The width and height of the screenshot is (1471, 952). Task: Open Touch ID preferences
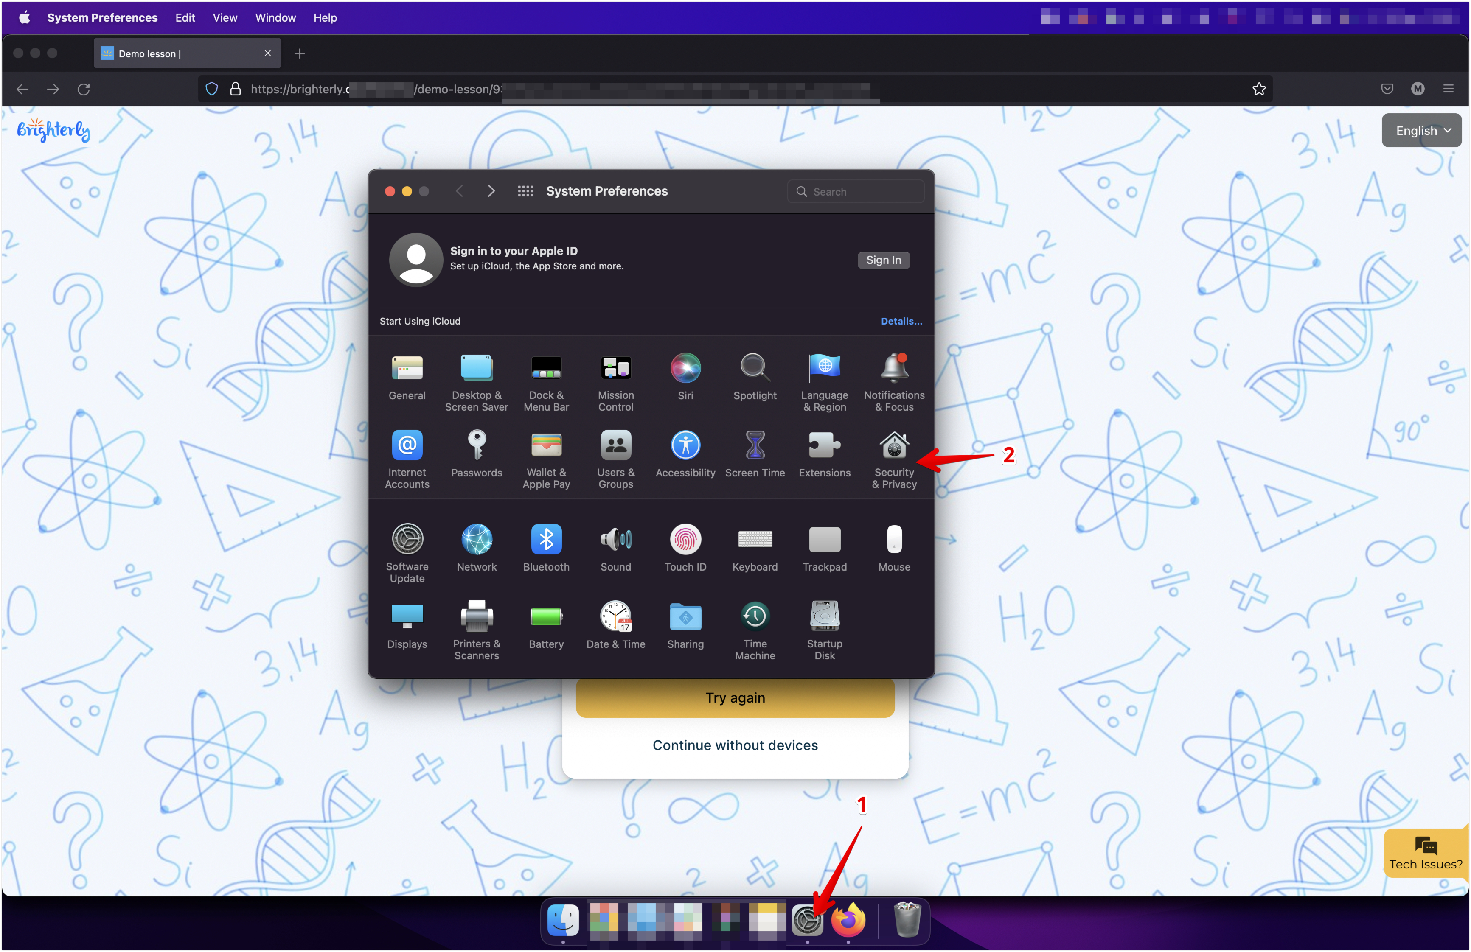[x=685, y=549]
